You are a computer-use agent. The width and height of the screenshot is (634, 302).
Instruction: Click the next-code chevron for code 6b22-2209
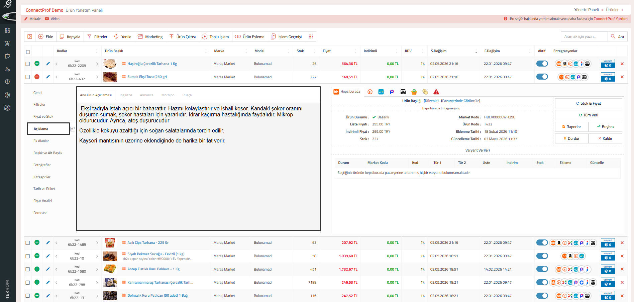(x=97, y=64)
